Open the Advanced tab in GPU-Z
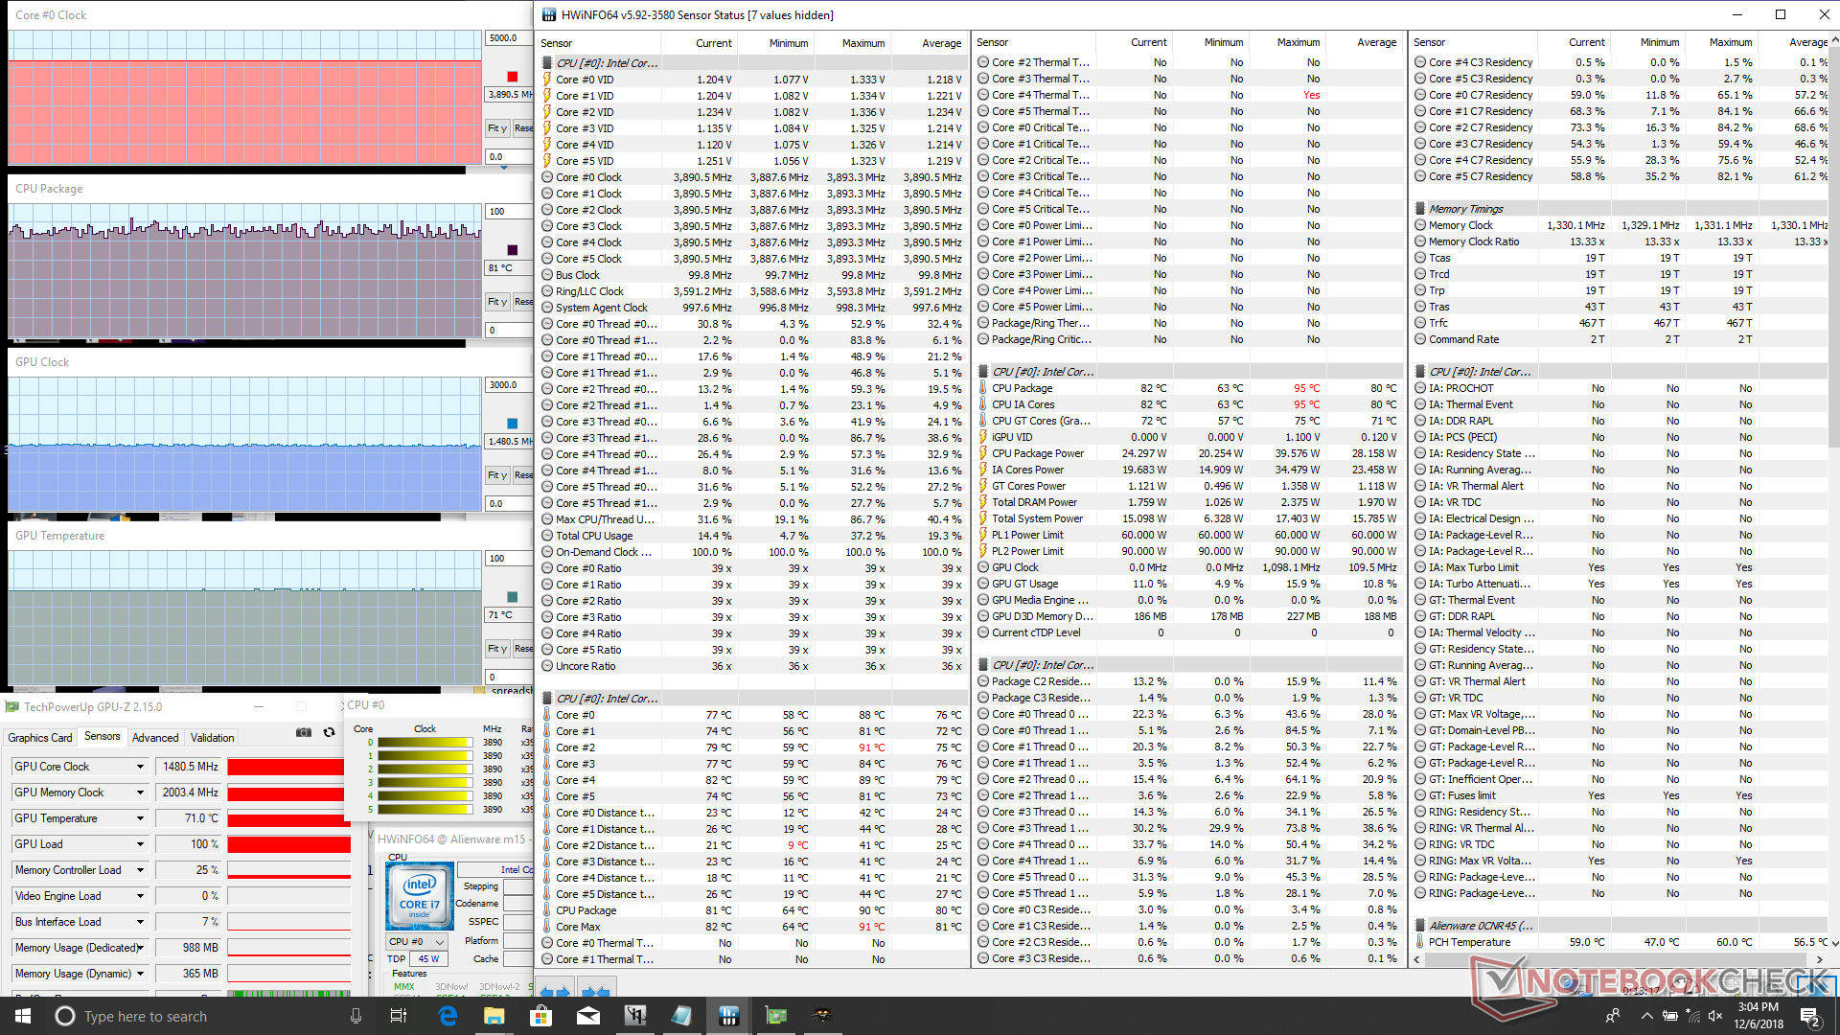The height and width of the screenshot is (1035, 1840). pyautogui.click(x=155, y=738)
